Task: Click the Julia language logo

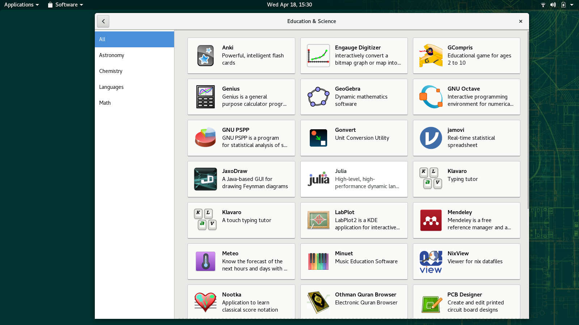Action: [318, 179]
